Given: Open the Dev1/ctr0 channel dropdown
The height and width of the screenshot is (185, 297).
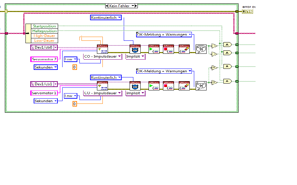Looking at the screenshot, I should click(x=55, y=47).
